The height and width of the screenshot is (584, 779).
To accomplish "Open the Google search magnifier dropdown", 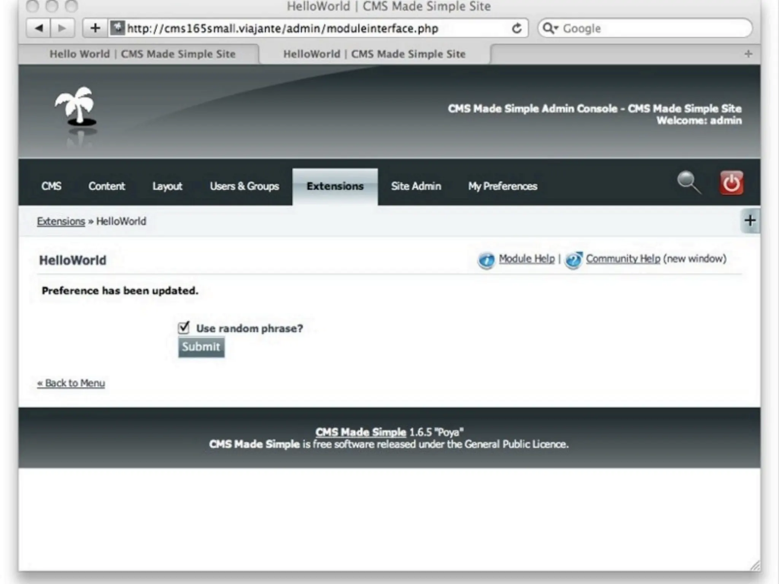I will [550, 28].
